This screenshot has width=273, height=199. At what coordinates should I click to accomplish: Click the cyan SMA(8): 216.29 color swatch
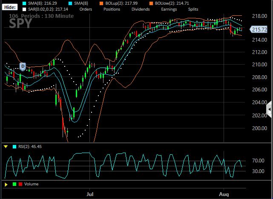click(24, 3)
